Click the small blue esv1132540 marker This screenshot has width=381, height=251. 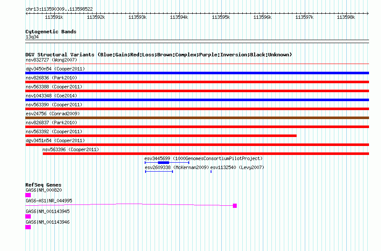coord(211,172)
